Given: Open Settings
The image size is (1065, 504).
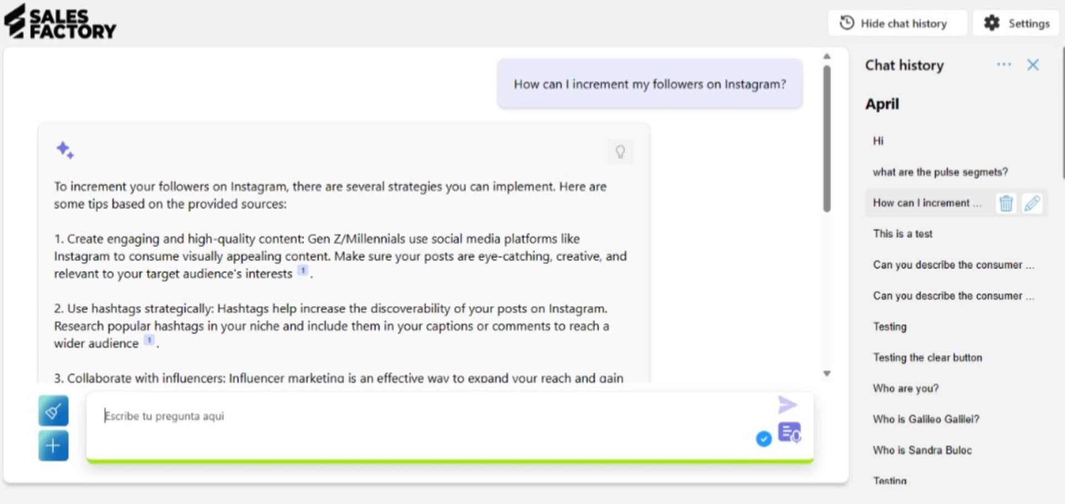Looking at the screenshot, I should 1016,23.
